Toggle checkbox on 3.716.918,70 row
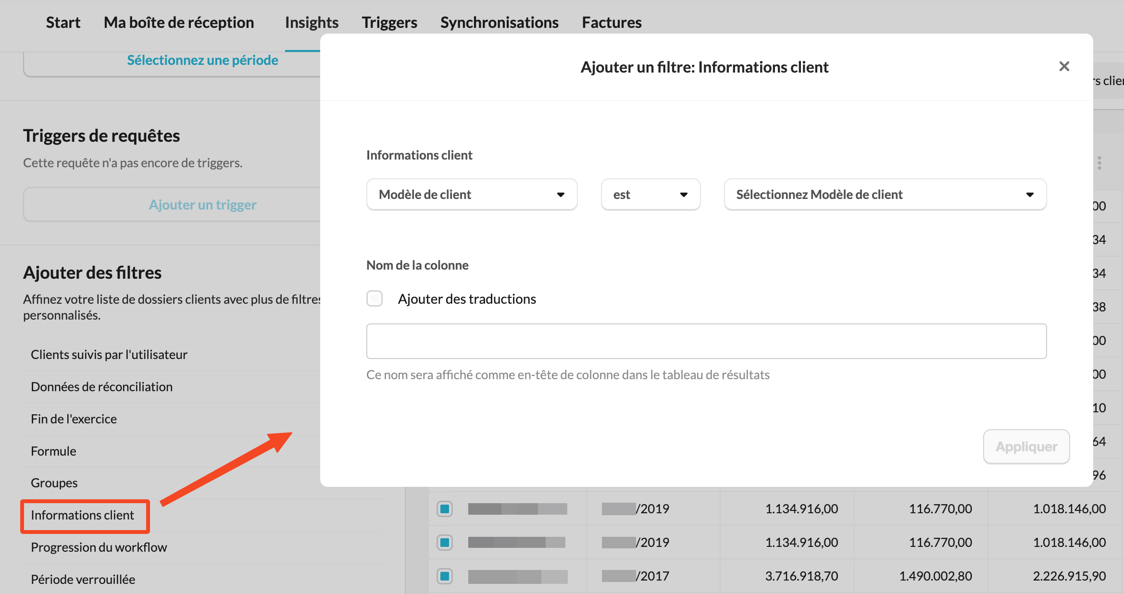The width and height of the screenshot is (1124, 594). [x=445, y=575]
